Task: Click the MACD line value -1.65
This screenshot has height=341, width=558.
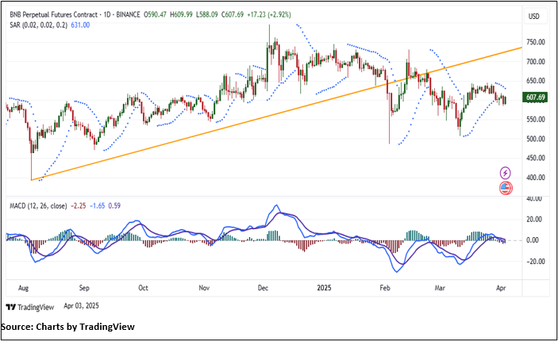Action: point(97,206)
